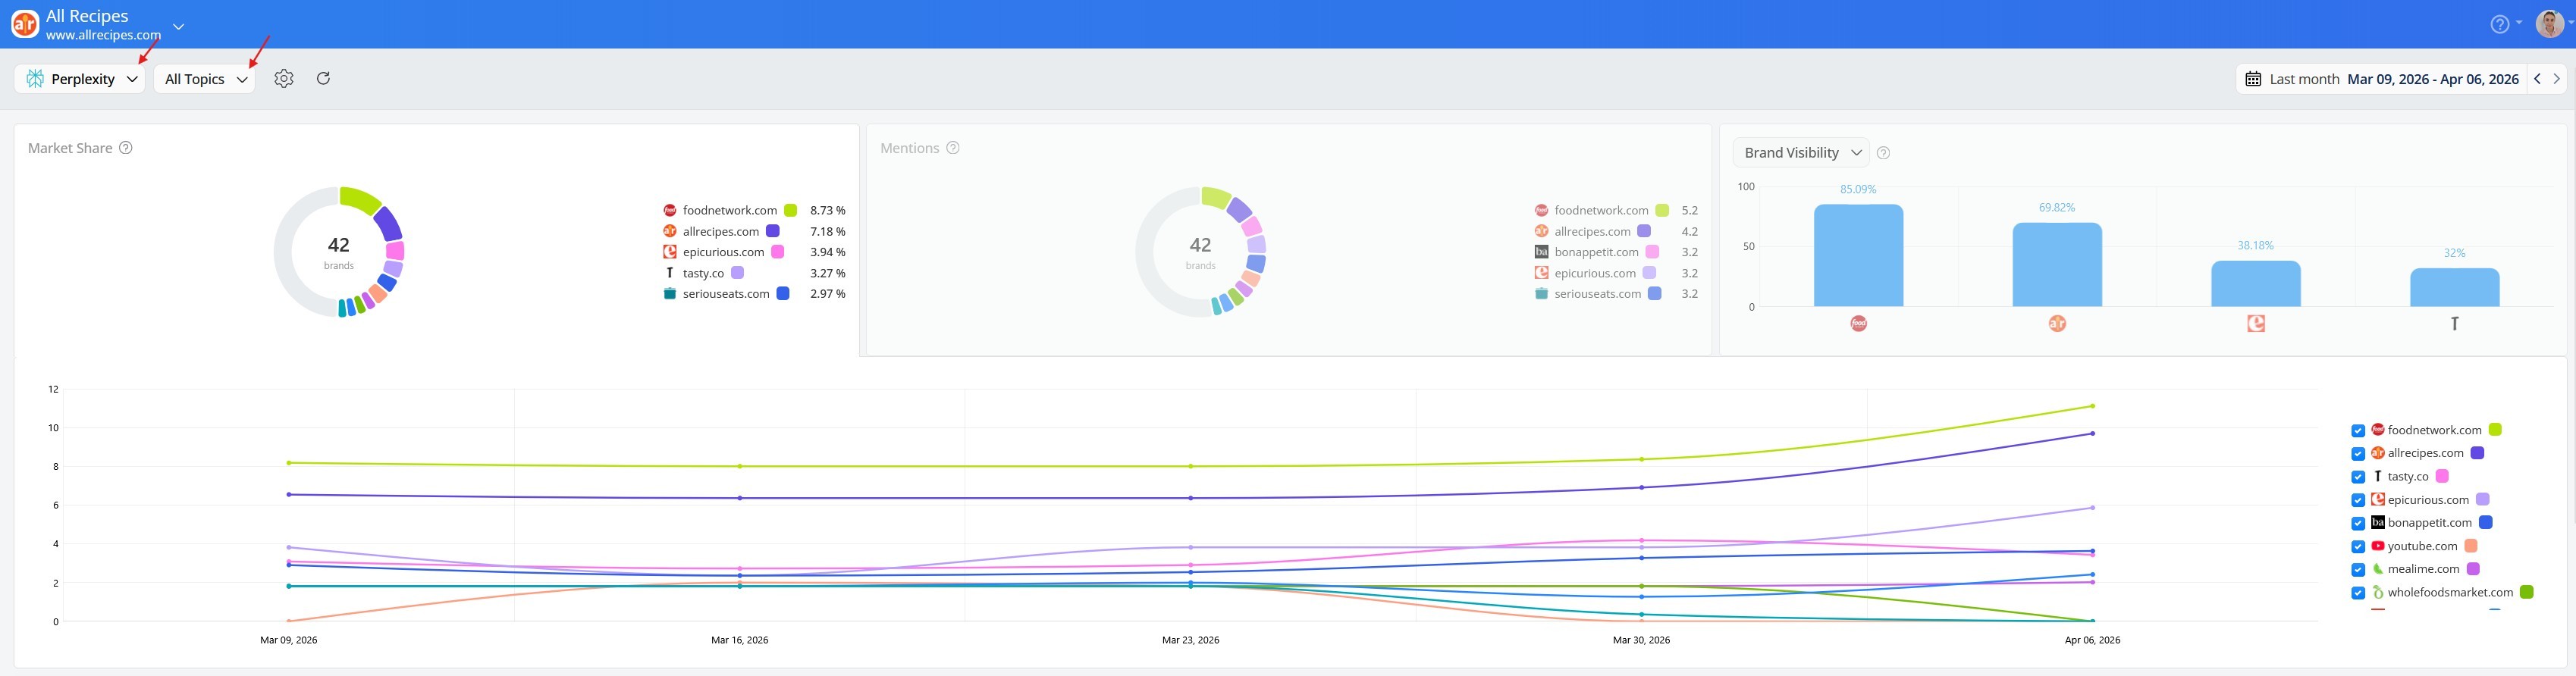
Task: Click the foodnetwork.com green swatch in Market Share
Action: point(790,210)
